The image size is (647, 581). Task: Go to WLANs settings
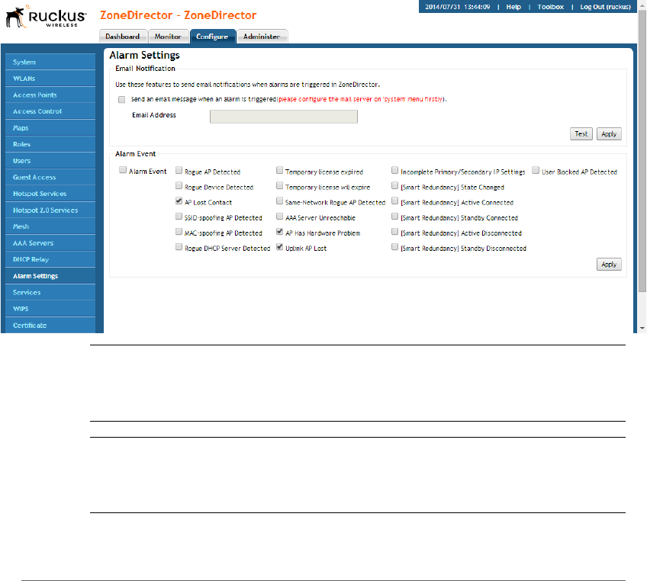click(x=50, y=79)
